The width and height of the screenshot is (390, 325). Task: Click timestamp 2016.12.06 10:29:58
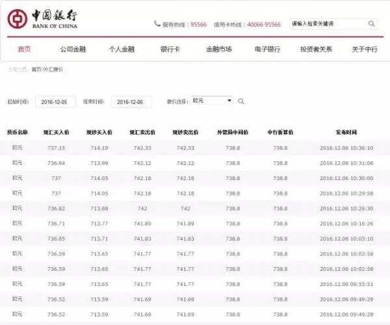point(346,194)
